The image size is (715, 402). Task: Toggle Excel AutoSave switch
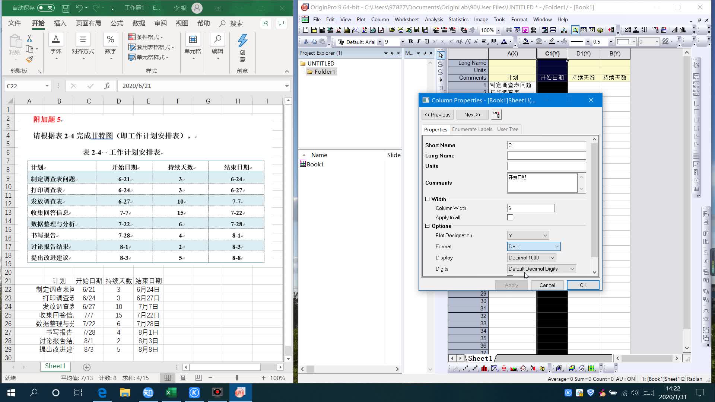46,7
